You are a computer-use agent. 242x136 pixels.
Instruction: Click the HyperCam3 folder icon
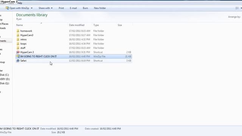18,35
